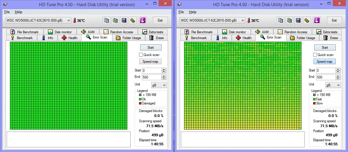Open drive selection dropdown in left window
The height and width of the screenshot is (152, 348).
click(38, 20)
